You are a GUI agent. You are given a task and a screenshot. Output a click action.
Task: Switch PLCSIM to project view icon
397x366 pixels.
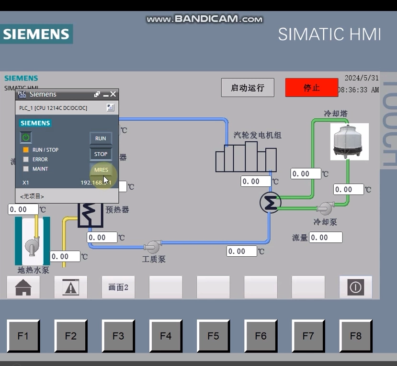[111, 108]
